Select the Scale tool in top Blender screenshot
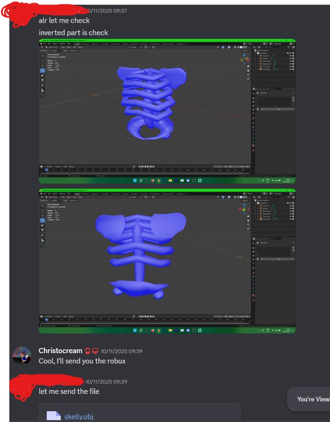The image size is (330, 422). point(43,75)
